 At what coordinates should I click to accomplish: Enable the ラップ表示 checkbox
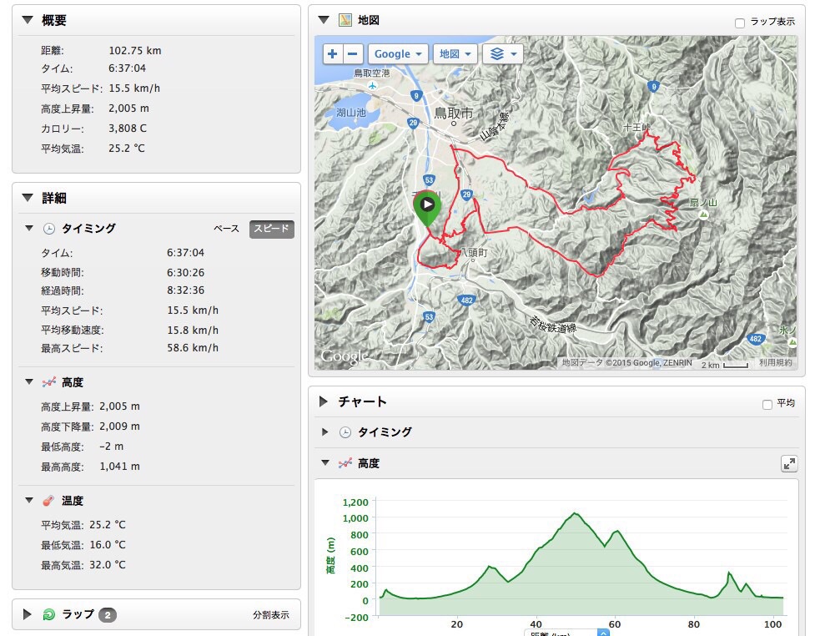click(x=740, y=23)
